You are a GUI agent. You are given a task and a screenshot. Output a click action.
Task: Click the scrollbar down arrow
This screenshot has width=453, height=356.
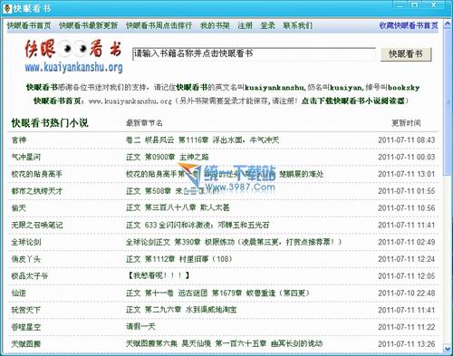[x=448, y=349]
